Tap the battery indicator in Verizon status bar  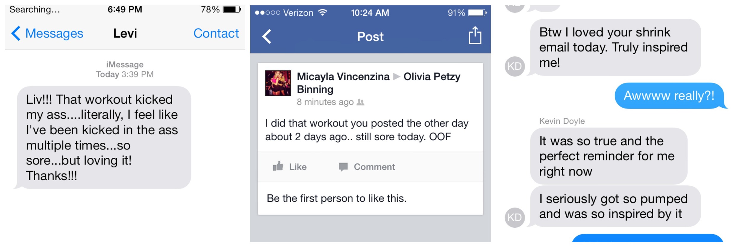[x=477, y=13]
